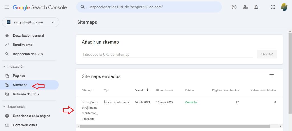Sort by Vídeos descubiertos column header
This screenshot has width=292, height=131.
[x=263, y=90]
